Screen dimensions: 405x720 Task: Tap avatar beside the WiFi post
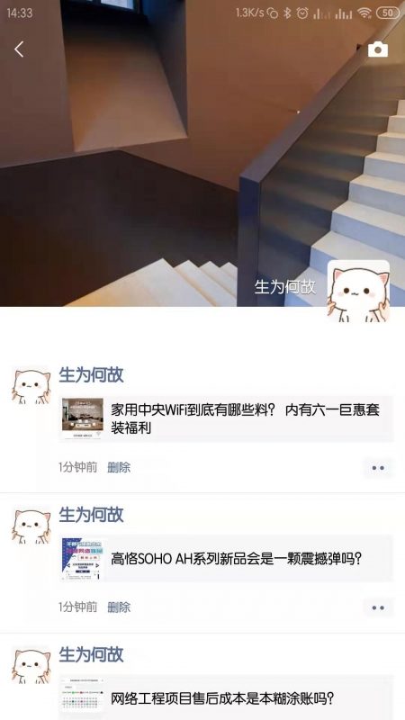(x=31, y=385)
